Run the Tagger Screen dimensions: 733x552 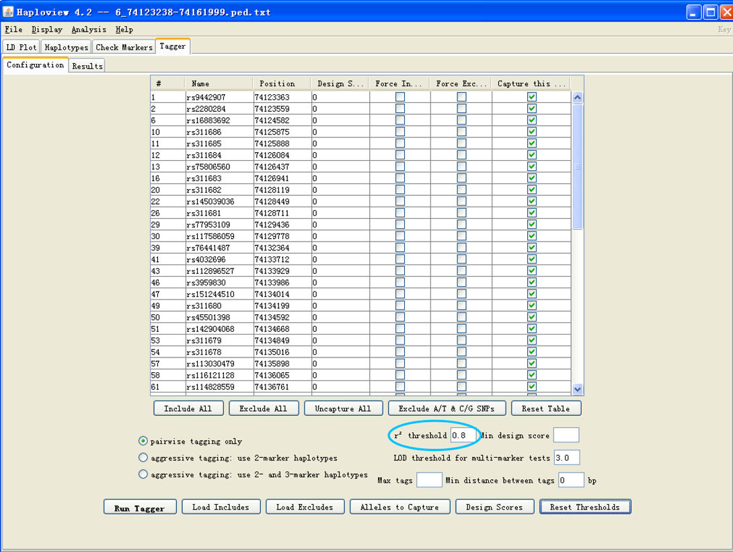tap(140, 507)
